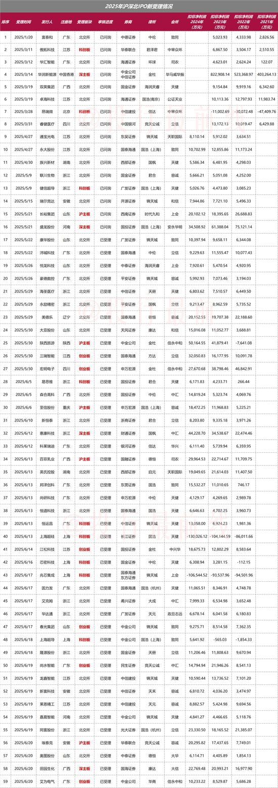Click the '注册地' column header
278x788 pixels.
[x=66, y=23]
